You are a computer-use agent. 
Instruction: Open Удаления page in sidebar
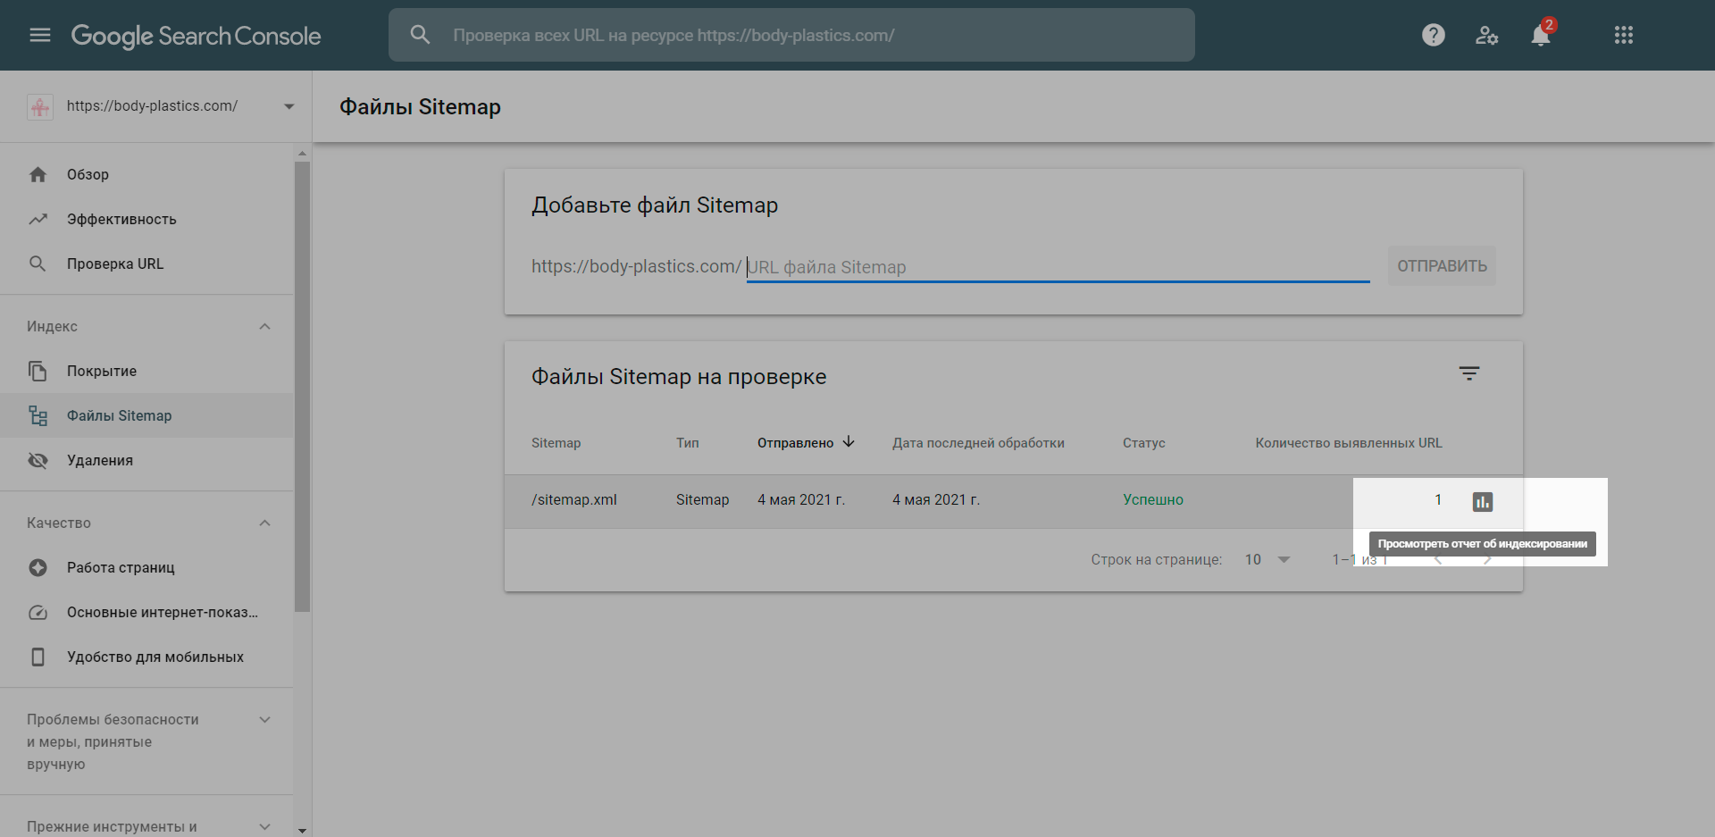pos(99,461)
